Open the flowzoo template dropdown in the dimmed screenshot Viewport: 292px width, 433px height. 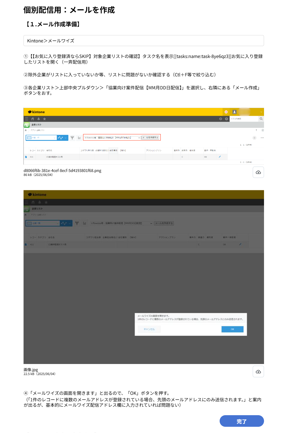tap(122, 223)
